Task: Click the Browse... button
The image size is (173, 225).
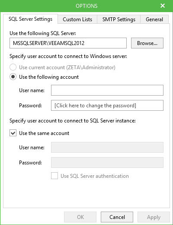Action: [147, 43]
